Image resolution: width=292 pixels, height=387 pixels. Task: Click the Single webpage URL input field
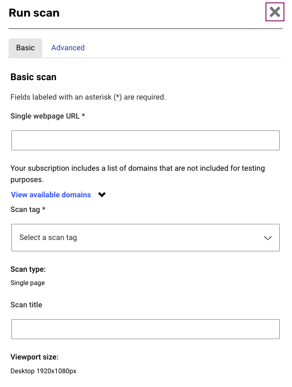click(145, 140)
